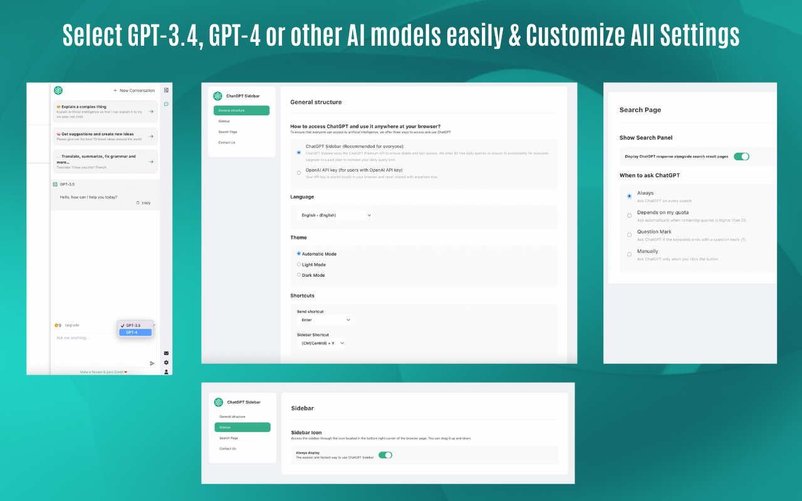Click arrow on 'Explain a complex thing' card
802x501 pixels.
pyautogui.click(x=151, y=111)
